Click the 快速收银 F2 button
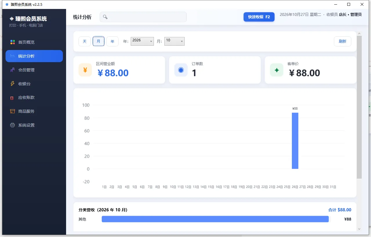The image size is (371, 237). (x=259, y=17)
